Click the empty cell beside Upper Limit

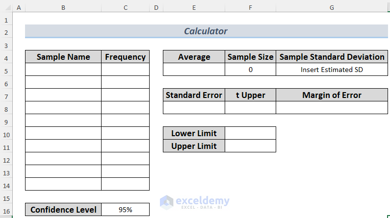[x=250, y=146]
